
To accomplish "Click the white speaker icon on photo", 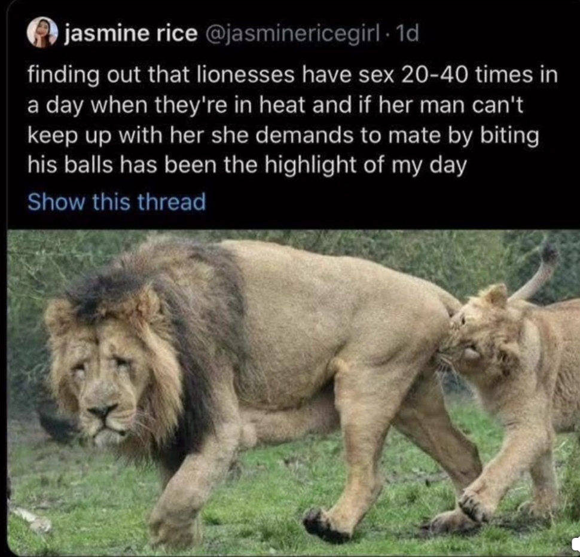I will tap(576, 544).
